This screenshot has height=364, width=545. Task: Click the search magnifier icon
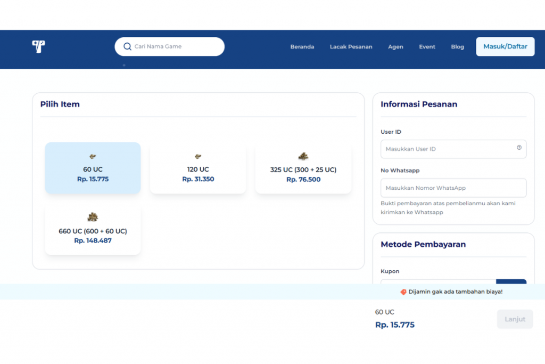127,46
